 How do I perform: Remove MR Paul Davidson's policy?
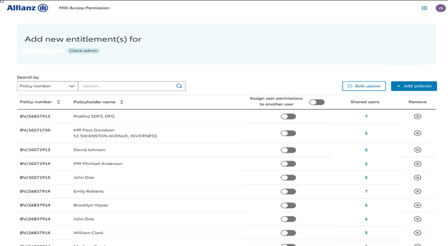coord(417,133)
